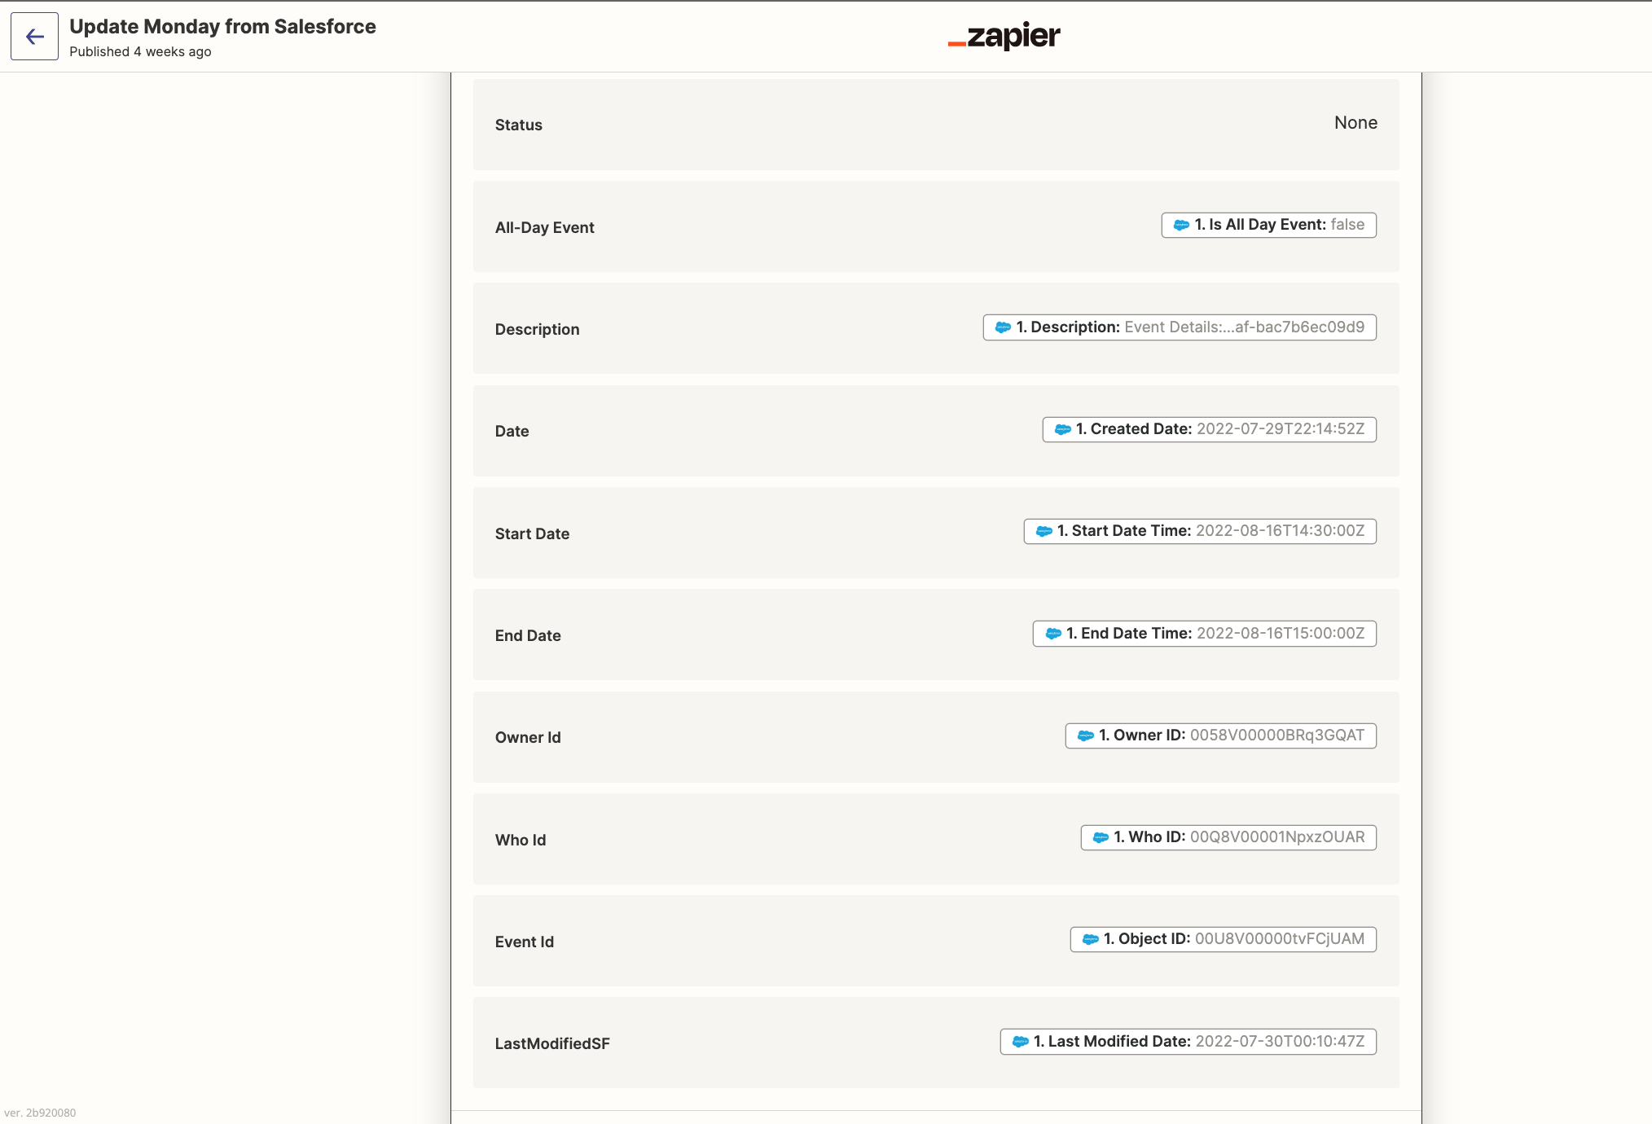The width and height of the screenshot is (1652, 1124).
Task: Select the End Date Time mapped pill
Action: [1204, 634]
